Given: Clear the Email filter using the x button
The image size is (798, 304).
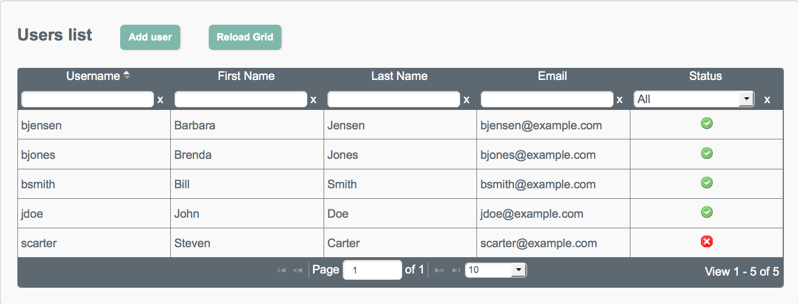Looking at the screenshot, I should click(619, 100).
